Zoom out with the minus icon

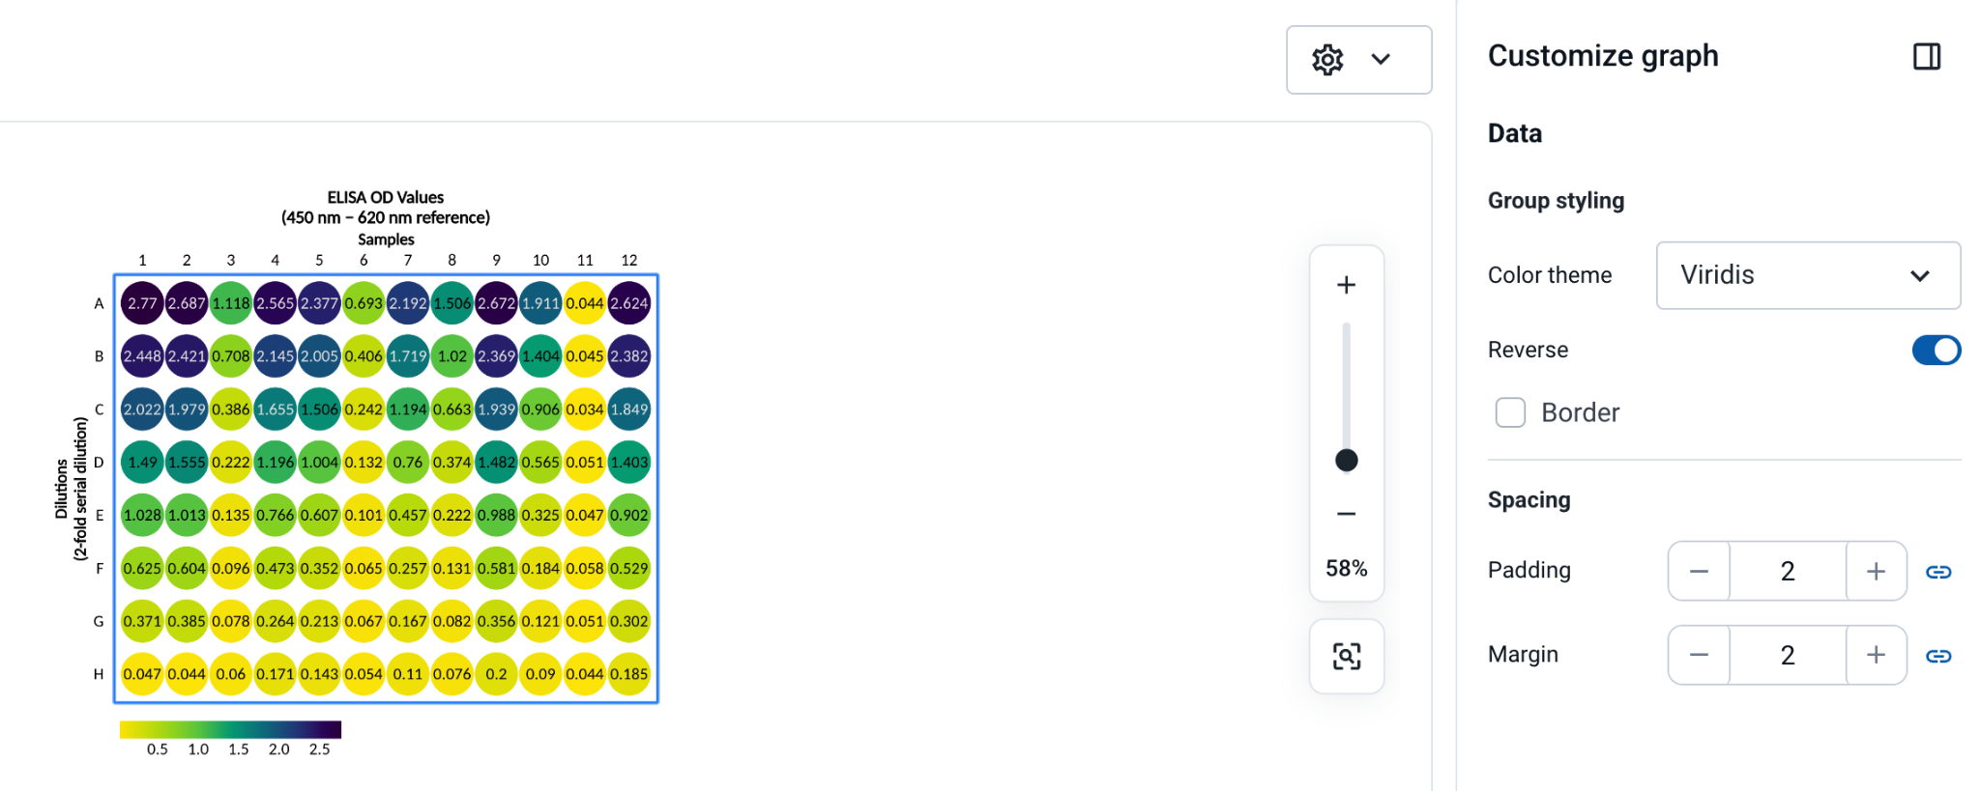coord(1346,514)
